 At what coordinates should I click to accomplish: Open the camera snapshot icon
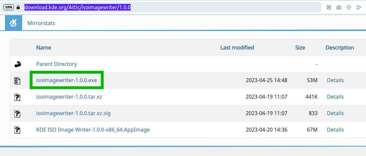point(339,8)
